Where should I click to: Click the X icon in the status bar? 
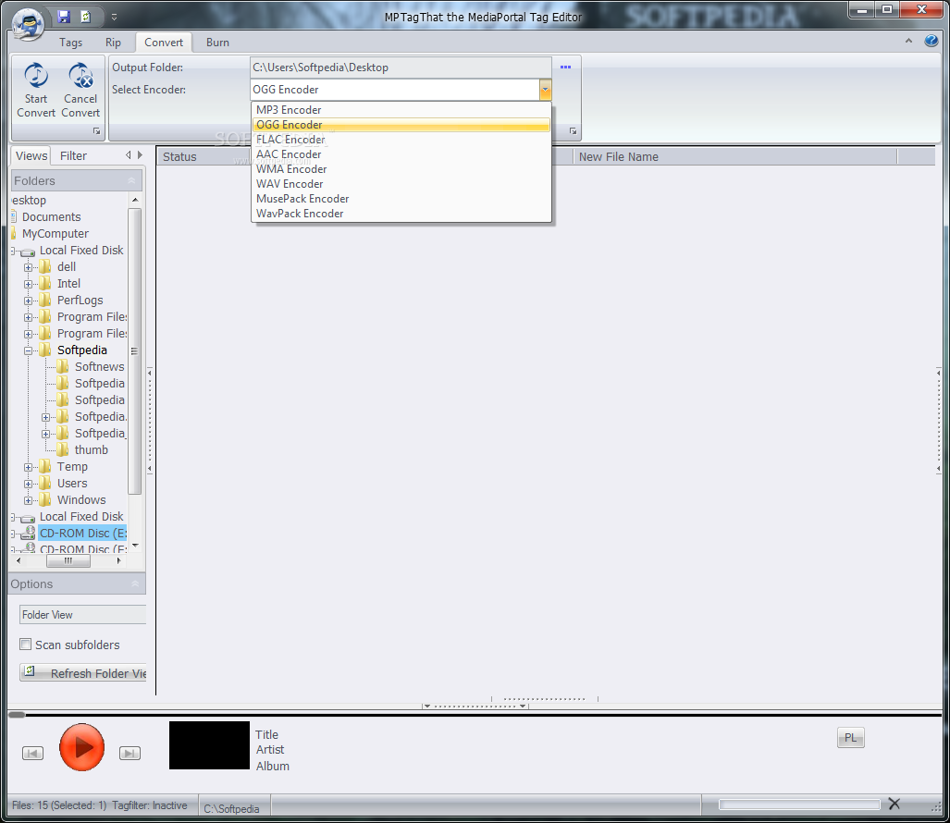pos(894,804)
